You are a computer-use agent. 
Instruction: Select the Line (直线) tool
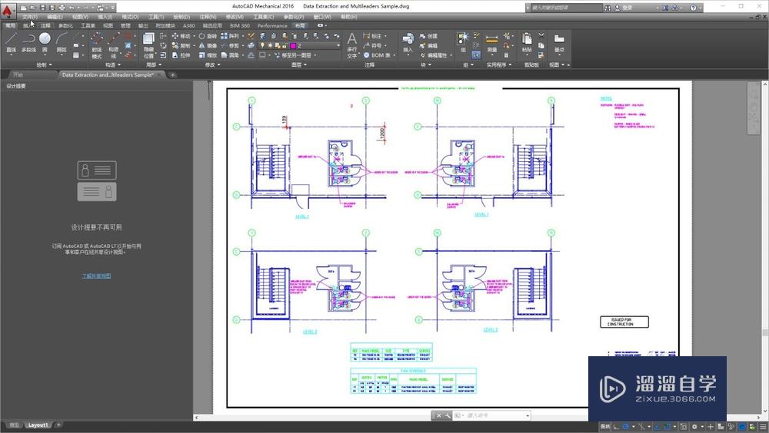click(12, 43)
